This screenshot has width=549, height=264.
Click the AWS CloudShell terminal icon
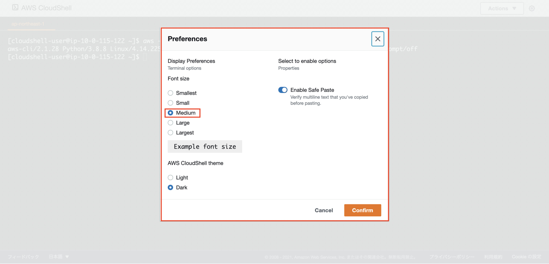pos(15,8)
